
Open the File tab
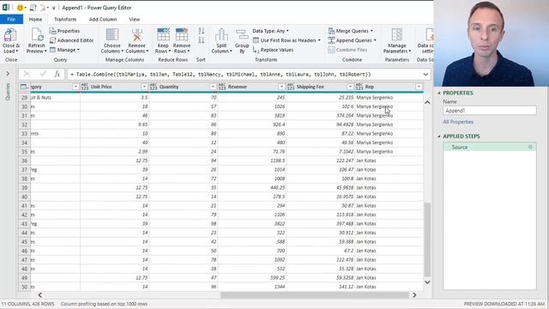click(11, 19)
